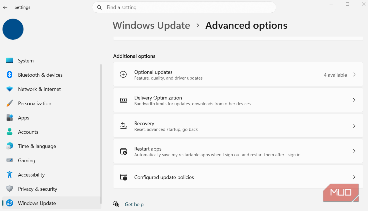The width and height of the screenshot is (368, 211).
Task: Click the Bluetooth icon in sidebar
Action: (x=10, y=75)
